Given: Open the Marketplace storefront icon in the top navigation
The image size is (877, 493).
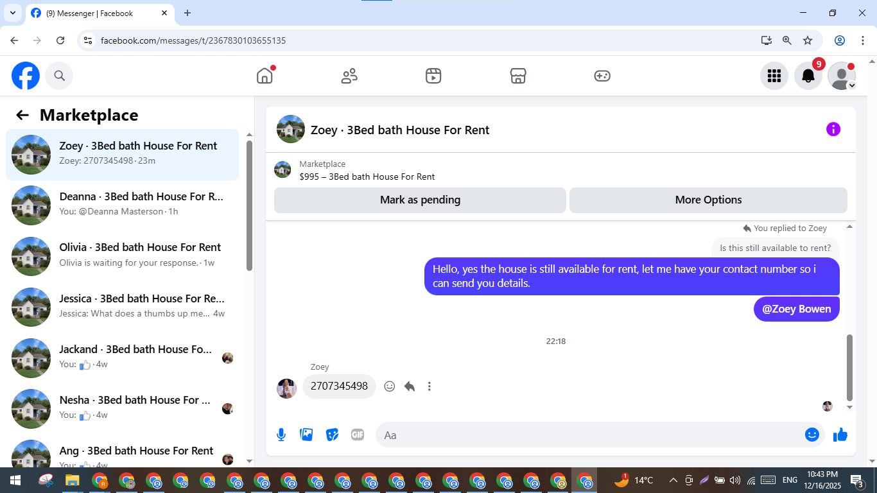Looking at the screenshot, I should 518,76.
